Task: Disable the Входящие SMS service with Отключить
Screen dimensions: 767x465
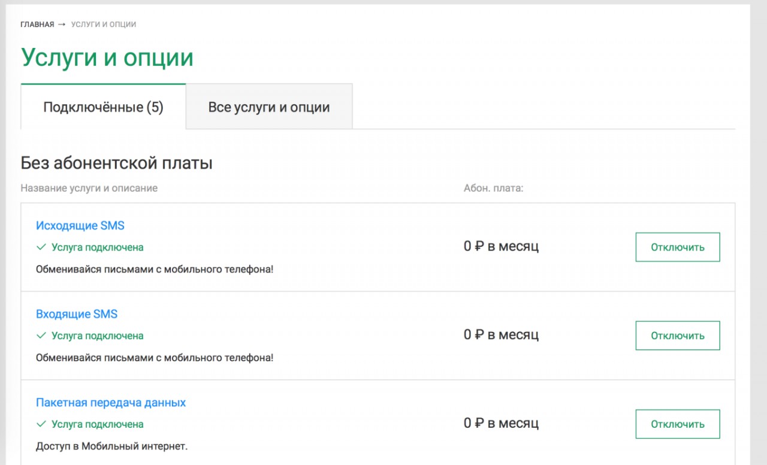Action: [x=678, y=336]
